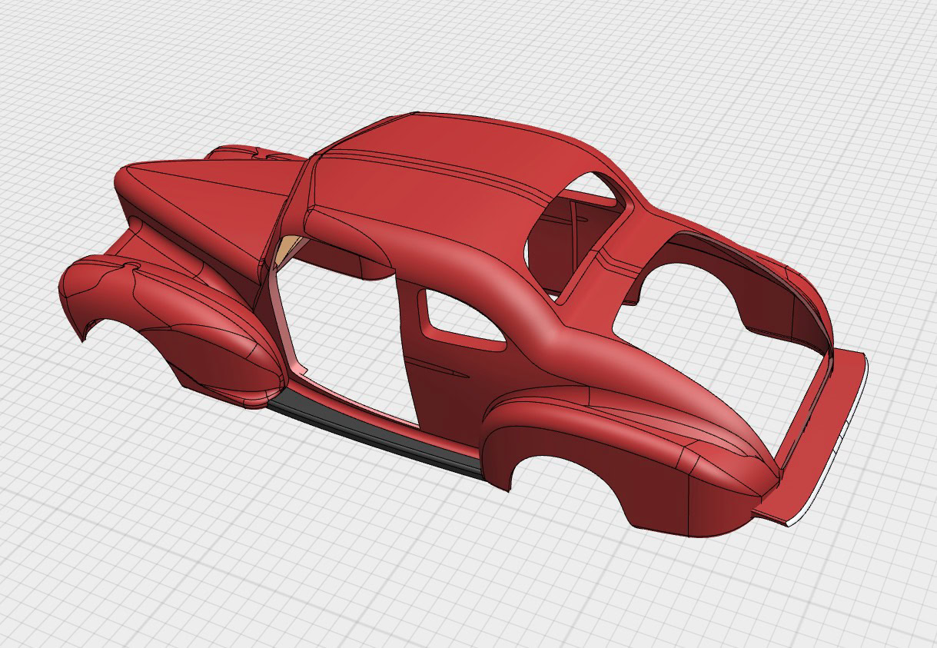Click the tan surface by the windshield pillar

pos(286,248)
